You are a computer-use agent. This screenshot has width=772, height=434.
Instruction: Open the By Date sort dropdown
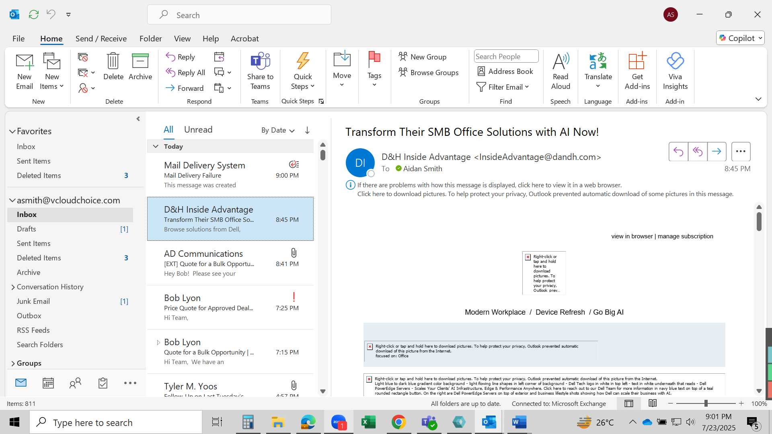pos(278,130)
